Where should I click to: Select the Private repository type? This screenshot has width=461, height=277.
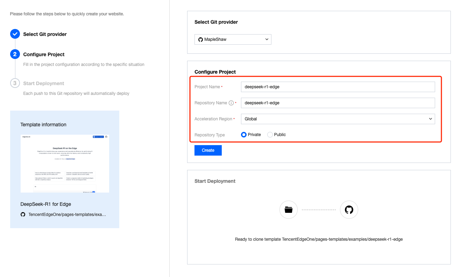click(x=244, y=135)
